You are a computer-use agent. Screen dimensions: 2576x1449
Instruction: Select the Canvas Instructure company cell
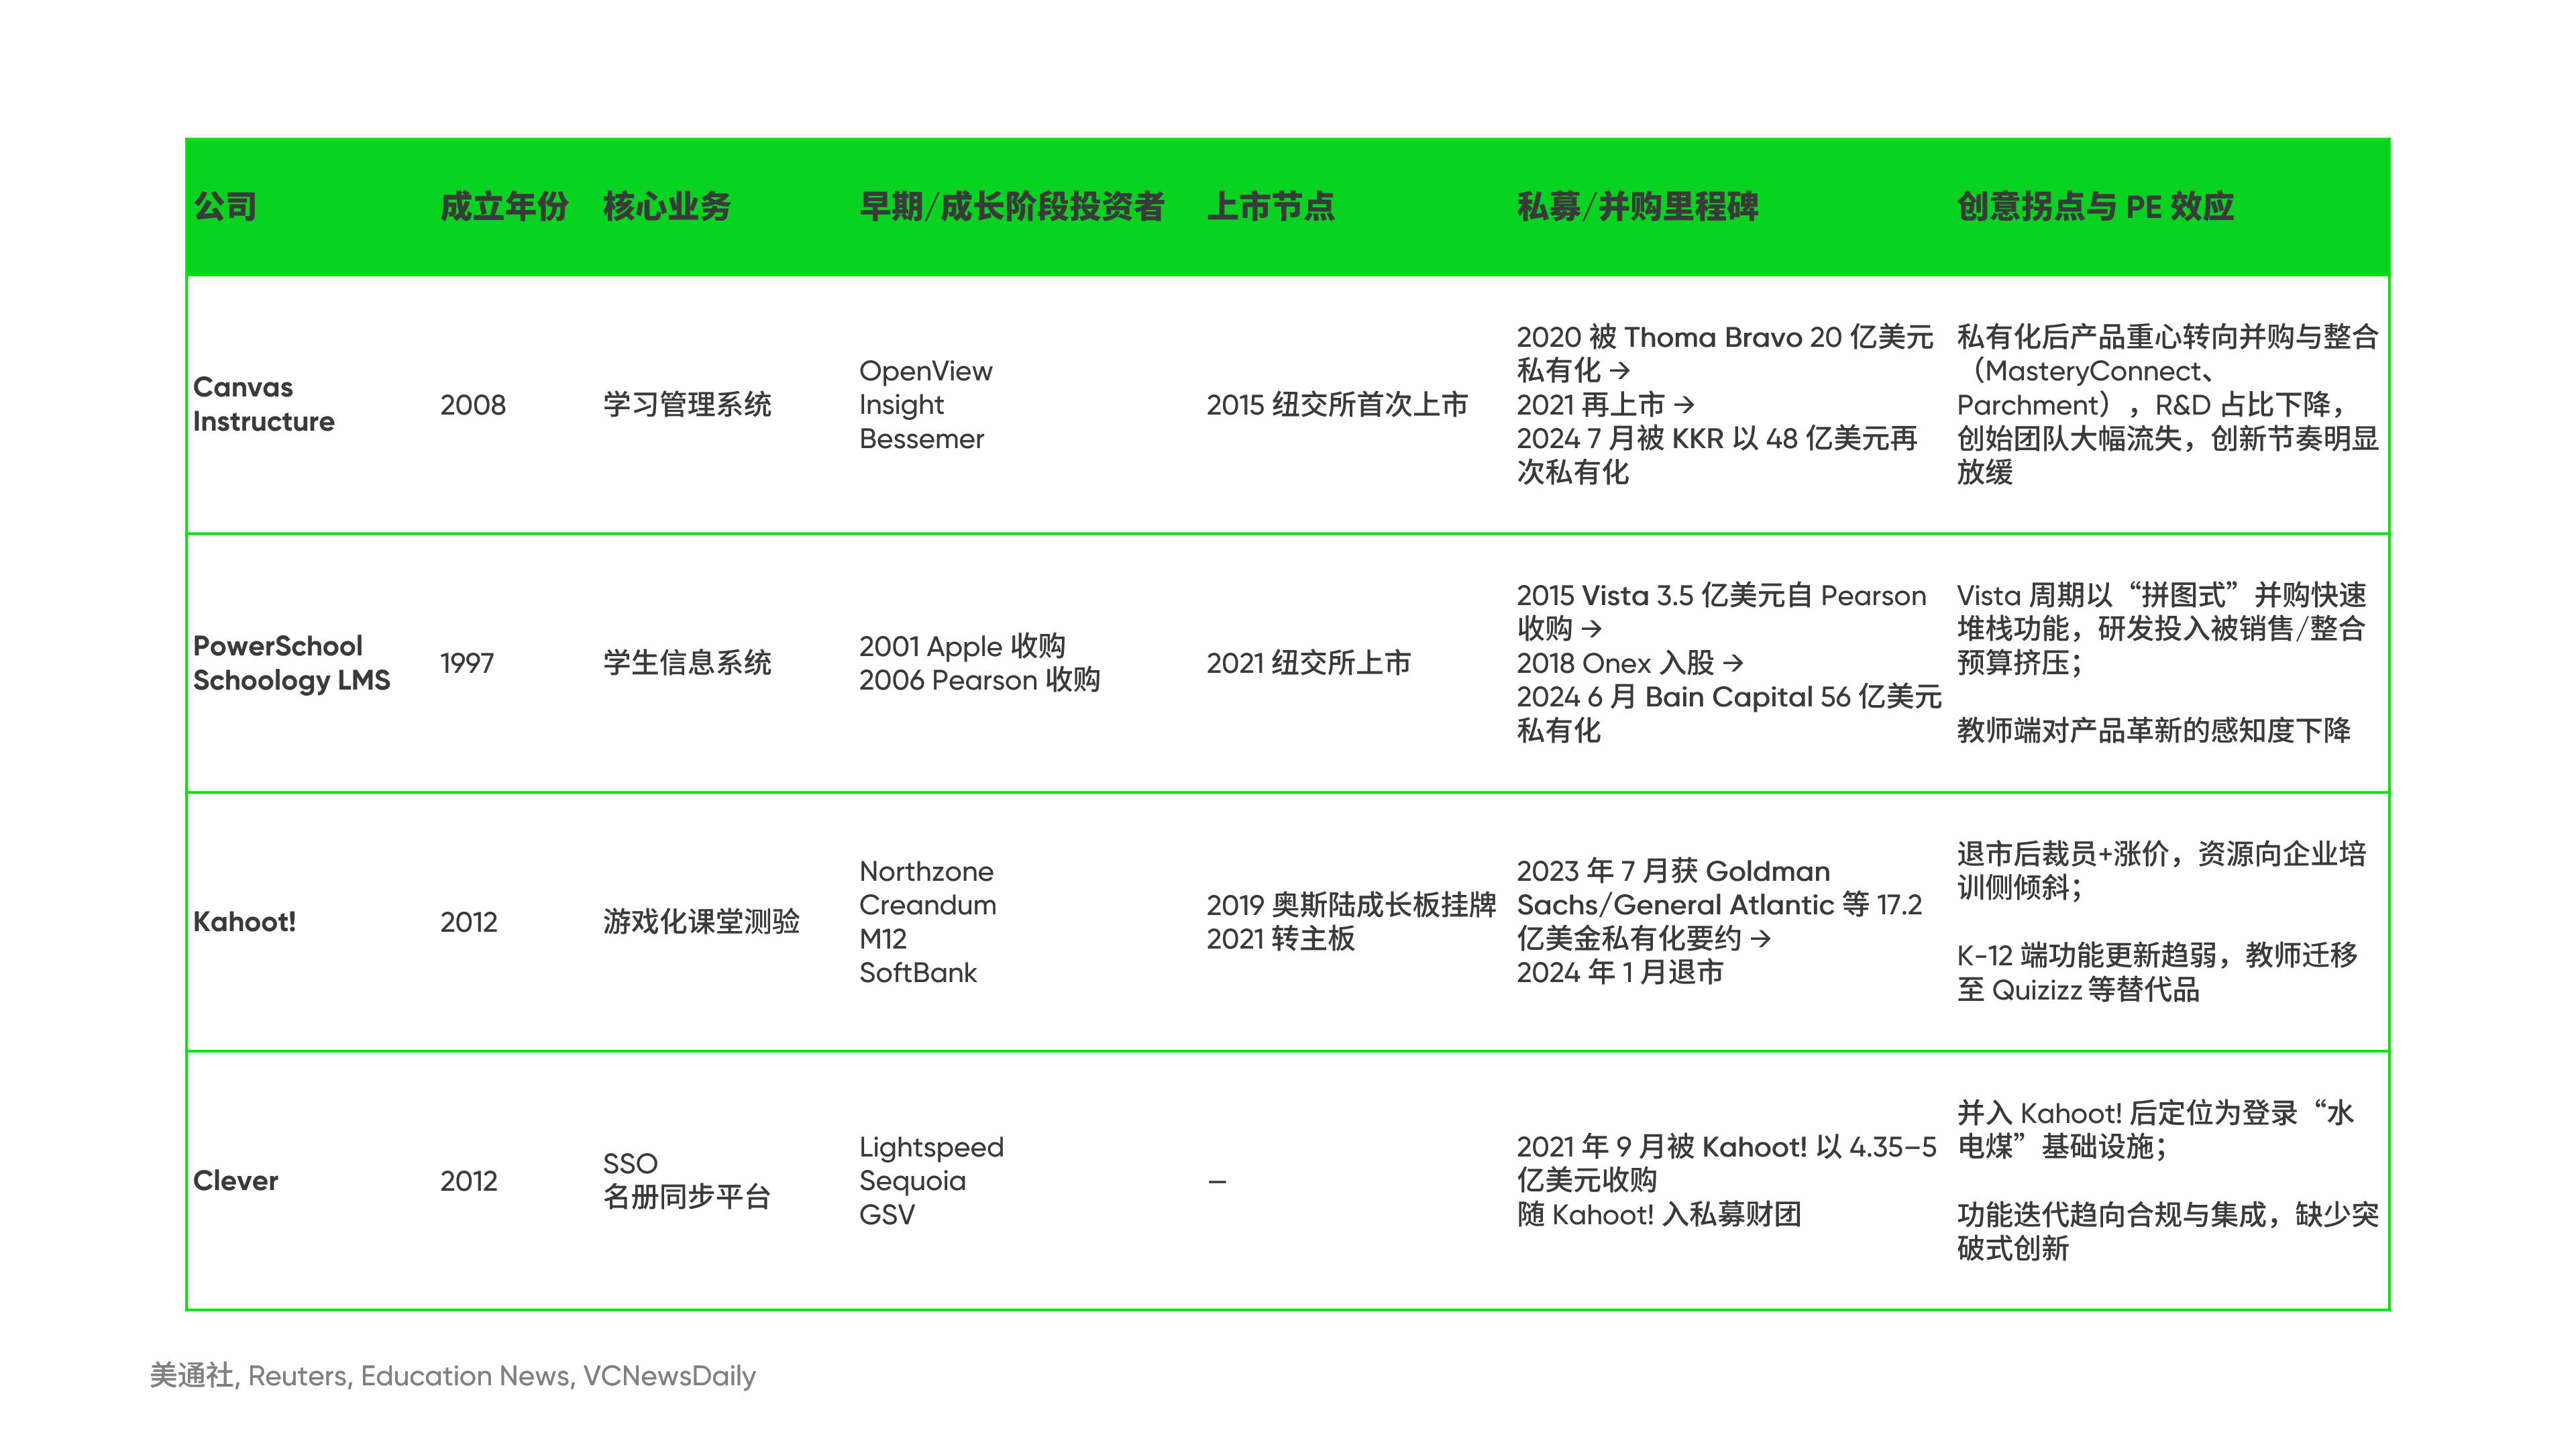point(264,404)
